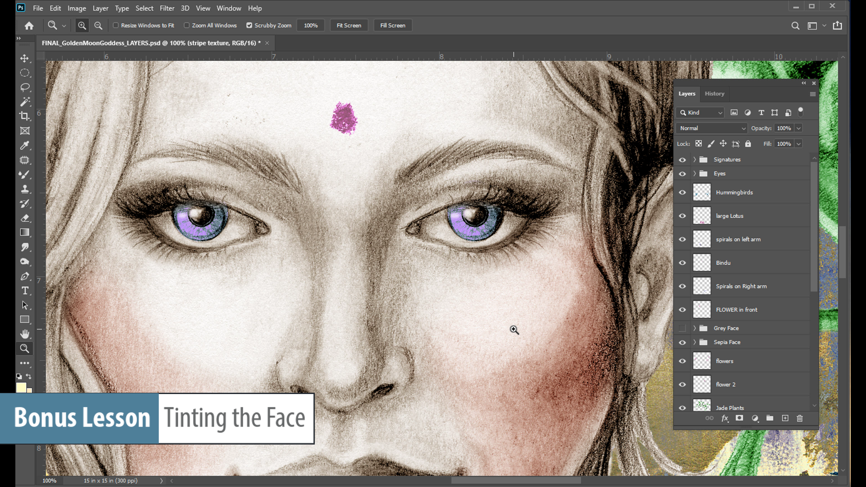Select the Clone Stamp tool

[25, 189]
